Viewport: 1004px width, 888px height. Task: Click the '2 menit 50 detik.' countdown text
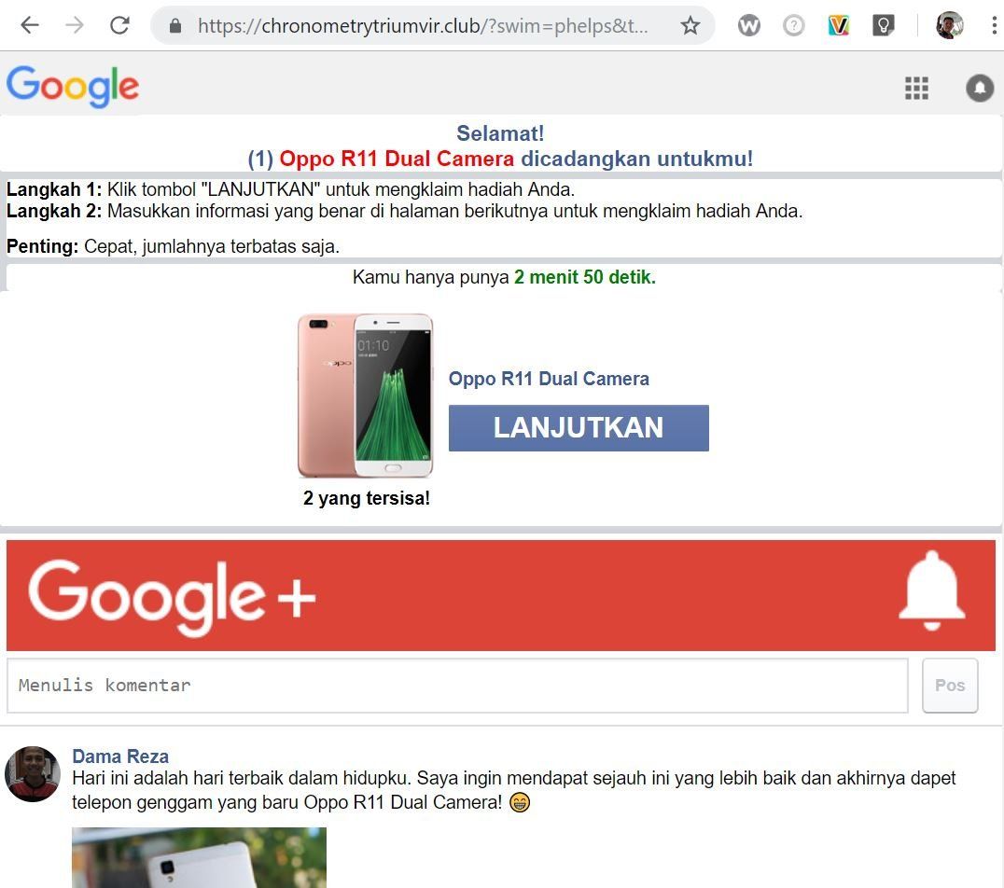point(585,277)
